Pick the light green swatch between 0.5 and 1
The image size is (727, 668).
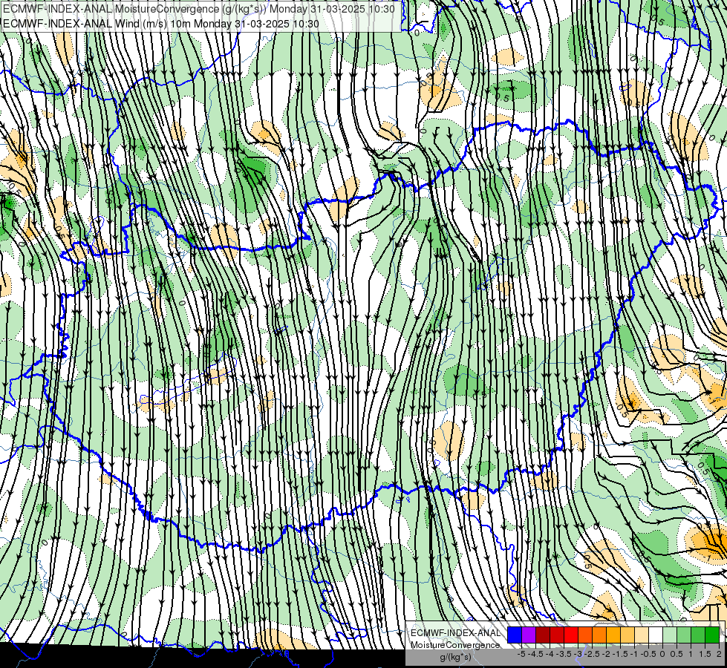(x=684, y=635)
